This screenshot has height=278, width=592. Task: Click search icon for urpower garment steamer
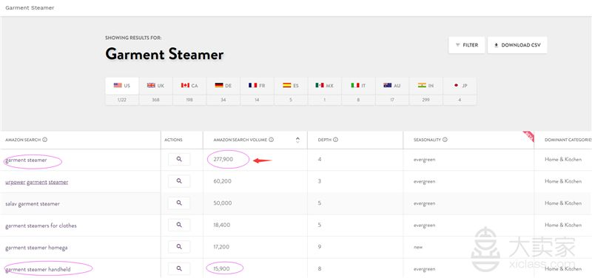(x=179, y=181)
